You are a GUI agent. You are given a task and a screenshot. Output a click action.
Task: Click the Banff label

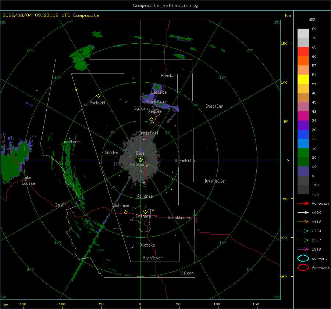pos(61,205)
